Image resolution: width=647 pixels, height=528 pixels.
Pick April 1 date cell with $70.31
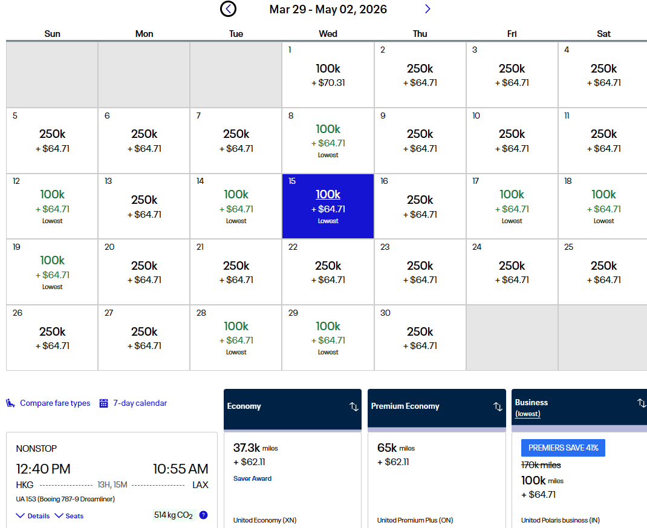(x=328, y=74)
